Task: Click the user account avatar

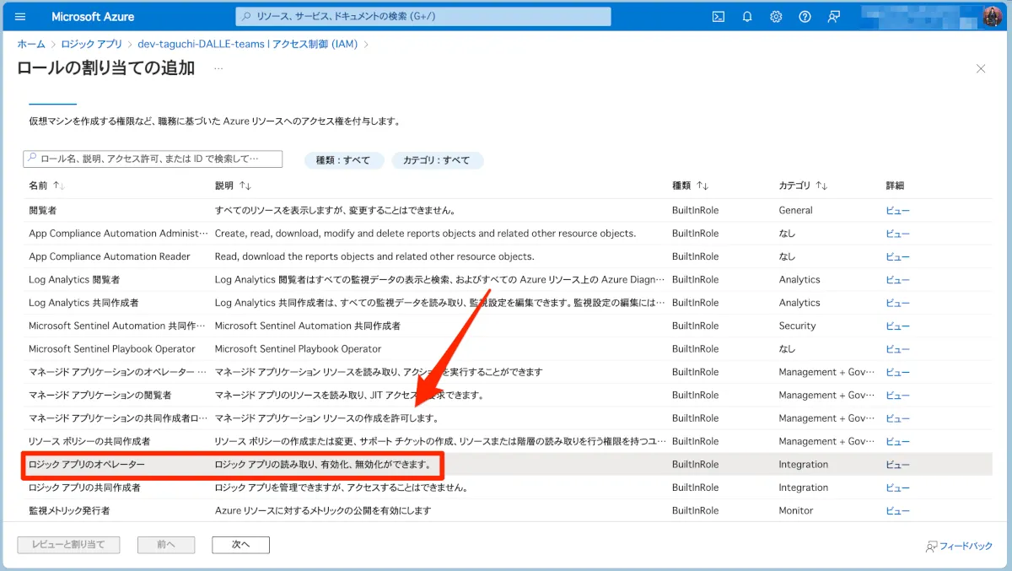Action: click(992, 17)
